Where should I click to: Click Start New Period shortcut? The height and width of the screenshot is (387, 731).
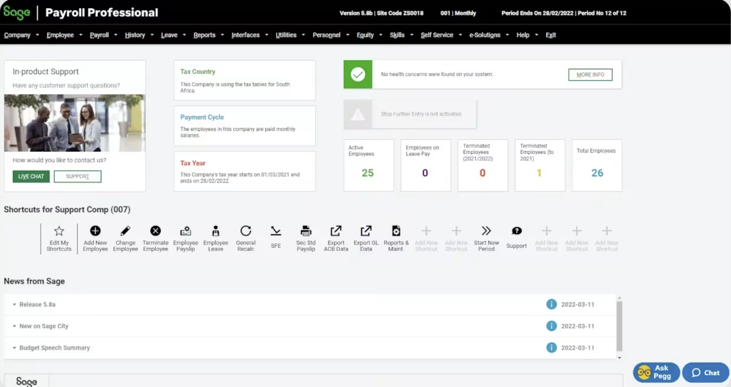[486, 238]
